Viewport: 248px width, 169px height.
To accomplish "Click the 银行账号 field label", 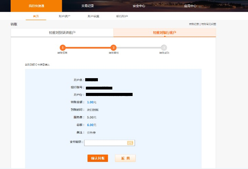I will 78,87.
